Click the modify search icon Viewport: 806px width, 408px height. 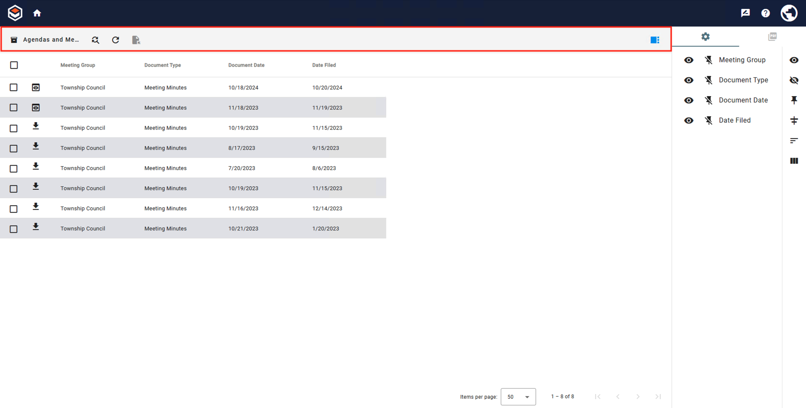[x=95, y=40]
